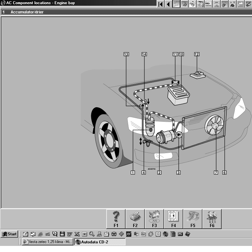Open the F4 circuit diagram view
Viewport: 252px width, 252px height.
pyautogui.click(x=173, y=219)
